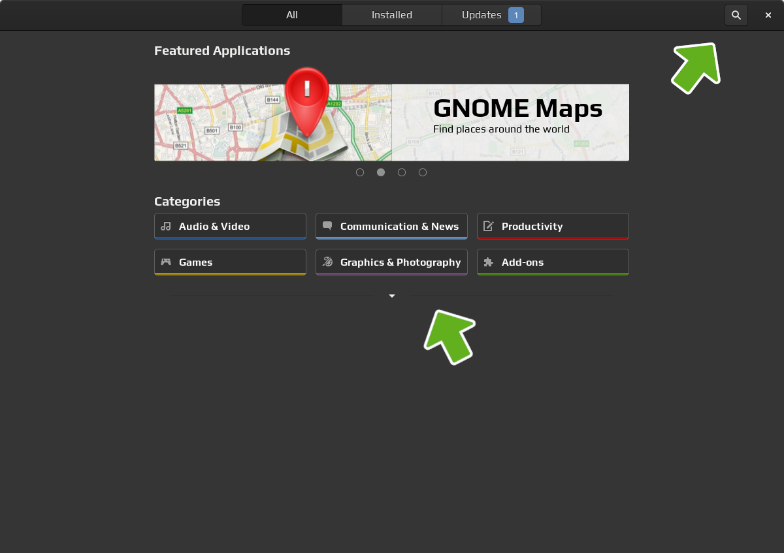Select the third featured carousel dot
The height and width of the screenshot is (553, 784).
(402, 172)
